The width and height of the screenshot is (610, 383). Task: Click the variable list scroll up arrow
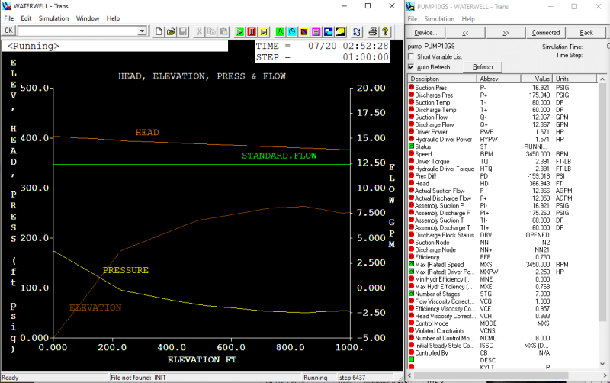[602, 79]
